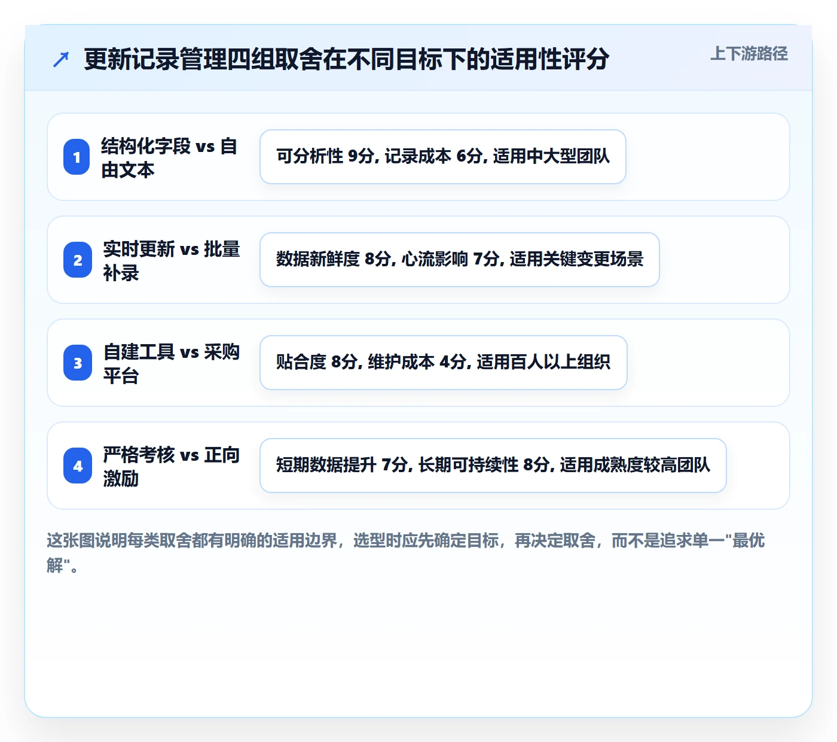Click the number 2 step badge
The image size is (837, 742).
[x=78, y=260]
